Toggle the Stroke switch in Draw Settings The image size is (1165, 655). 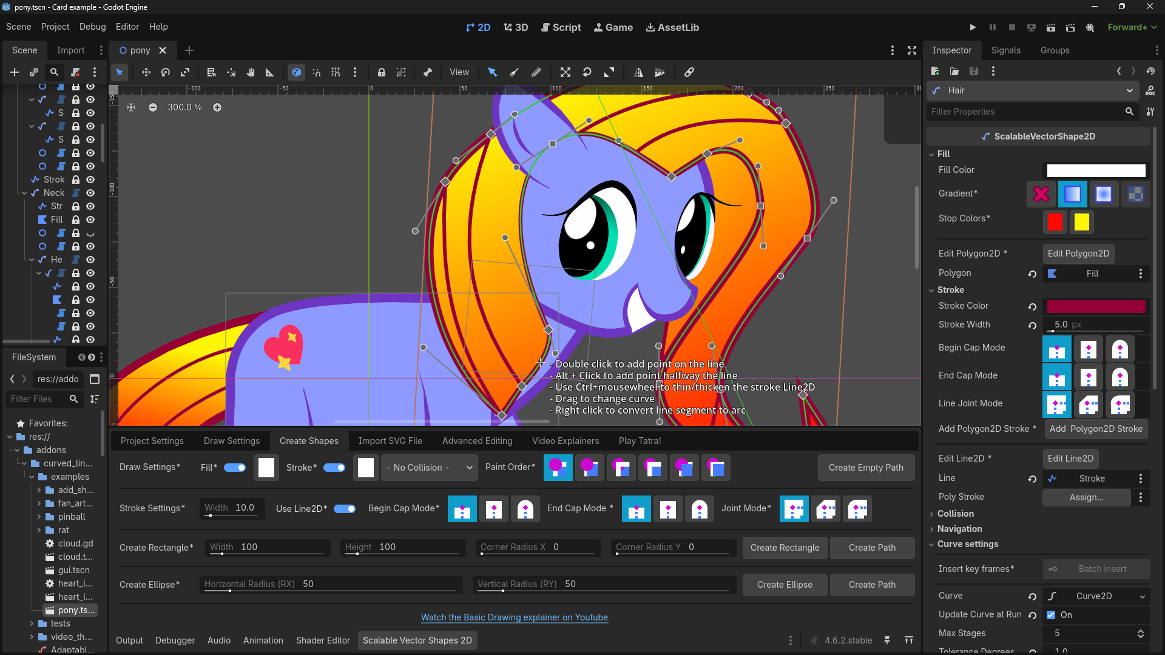pyautogui.click(x=334, y=468)
